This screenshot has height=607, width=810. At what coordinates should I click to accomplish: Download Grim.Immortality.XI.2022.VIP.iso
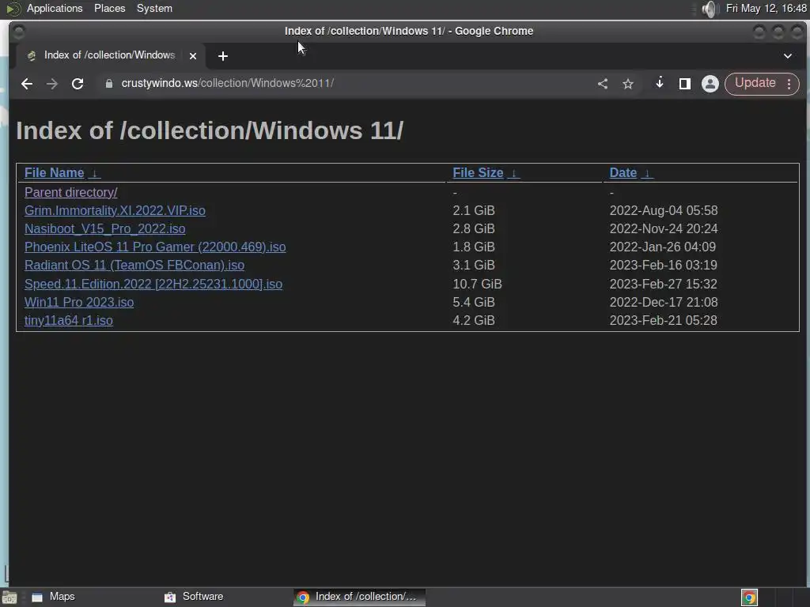[x=115, y=210]
